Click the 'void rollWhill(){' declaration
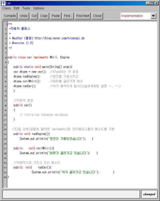This screenshot has height=201, width=160. tap(41, 148)
